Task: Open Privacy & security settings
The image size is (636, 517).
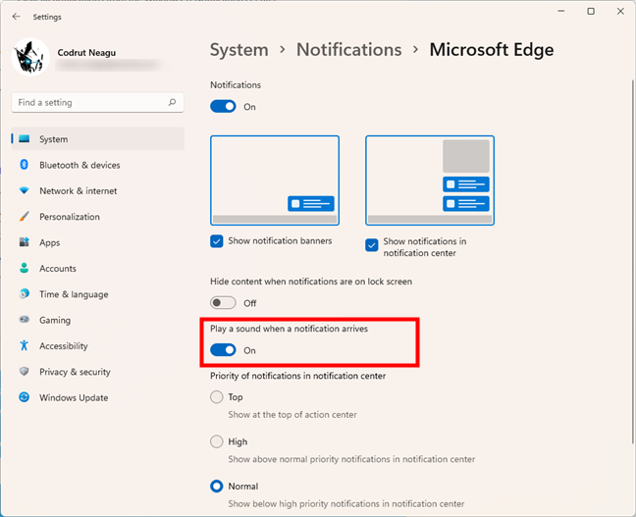Action: coord(97,372)
